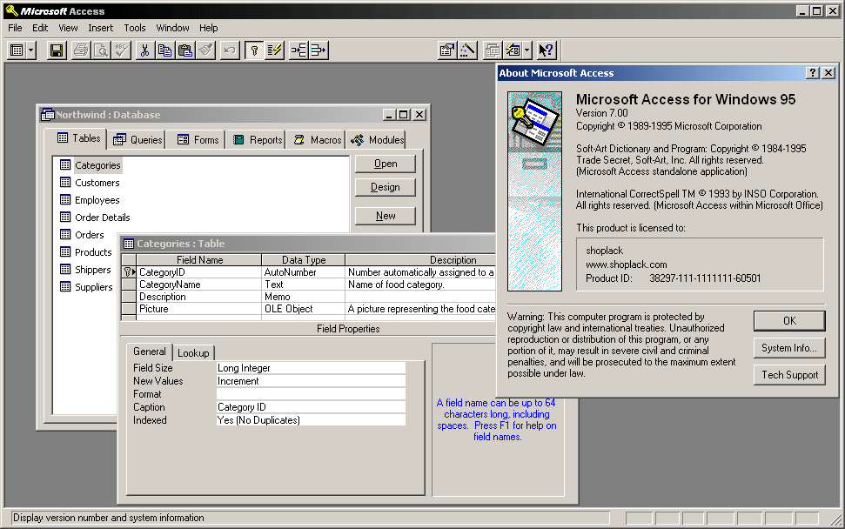Click the About dialog help question button
Viewport: 845px width, 529px height.
pos(813,73)
